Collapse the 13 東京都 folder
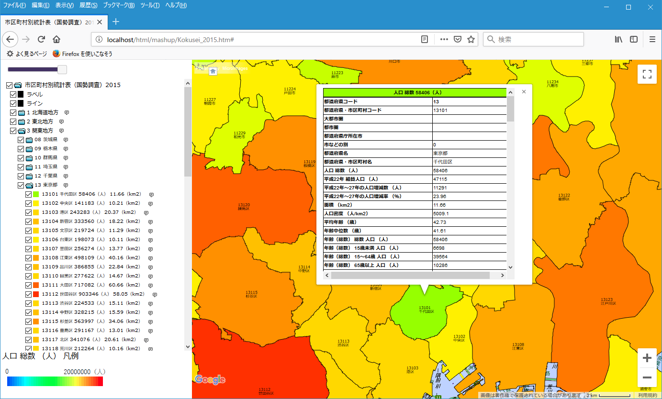The height and width of the screenshot is (399, 662). coord(30,185)
